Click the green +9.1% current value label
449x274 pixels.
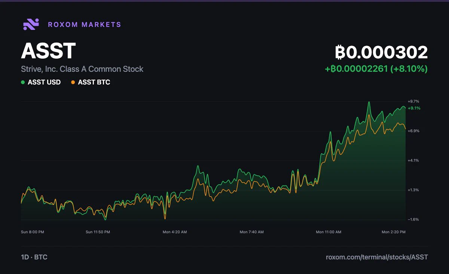(414, 108)
